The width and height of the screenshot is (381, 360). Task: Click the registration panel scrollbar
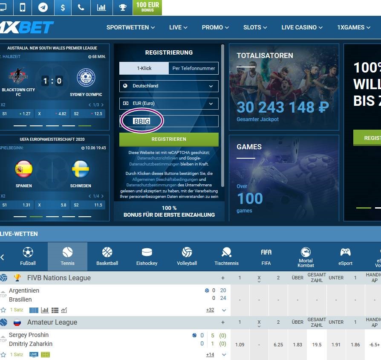(x=222, y=116)
